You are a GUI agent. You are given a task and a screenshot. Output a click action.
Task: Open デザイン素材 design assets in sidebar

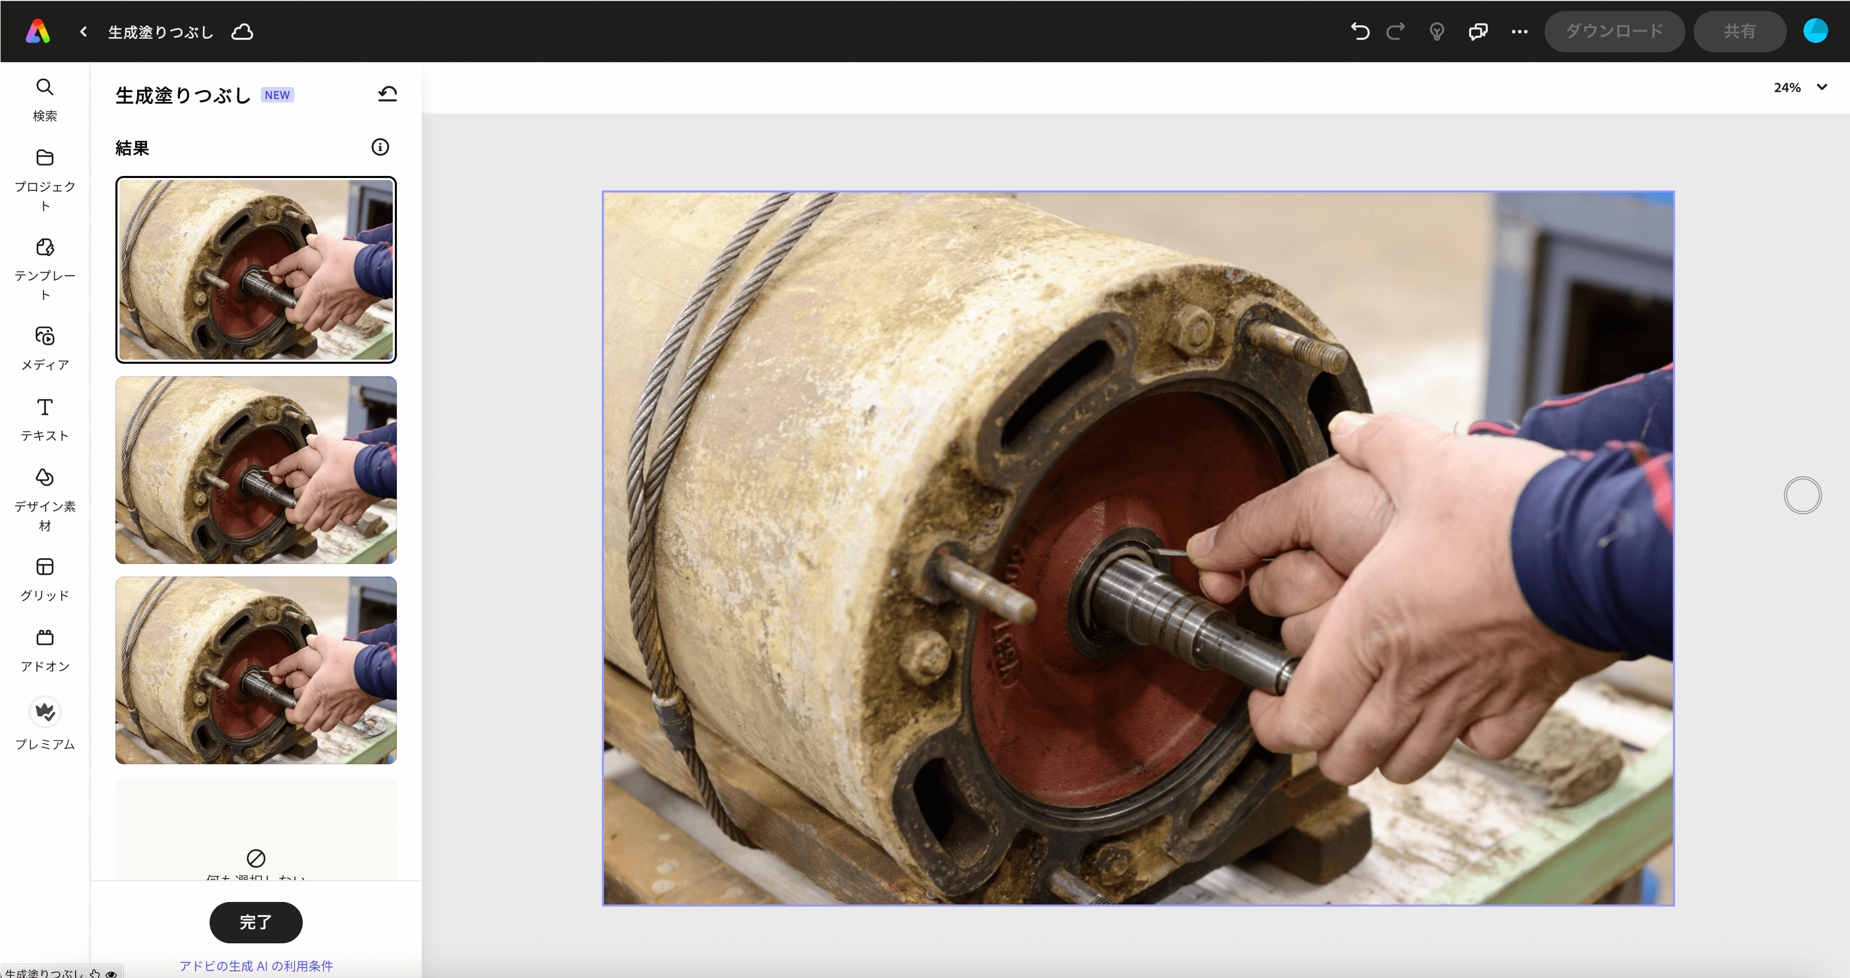point(45,500)
